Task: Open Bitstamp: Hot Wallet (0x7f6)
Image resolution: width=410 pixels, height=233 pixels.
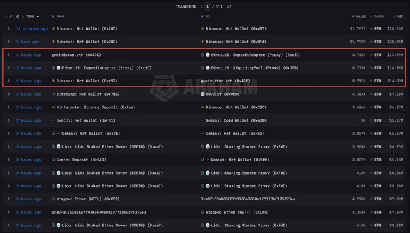Action: pos(88,94)
